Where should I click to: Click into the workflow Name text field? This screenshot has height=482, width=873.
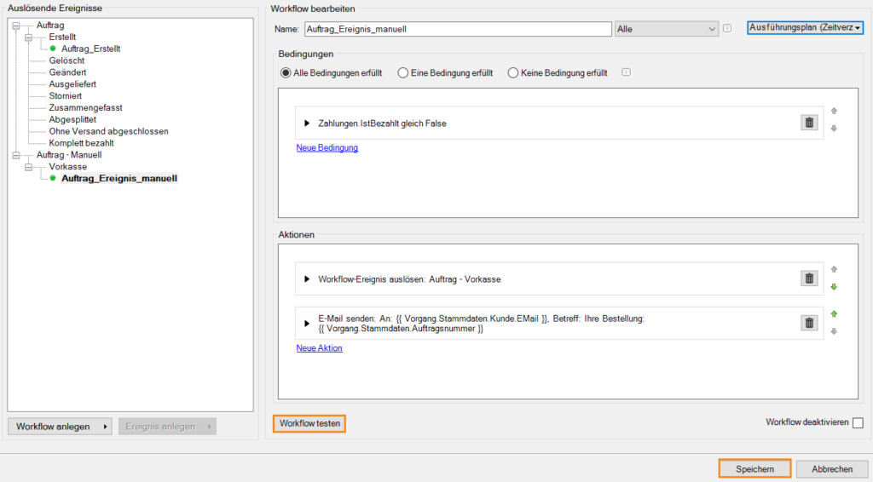pos(457,29)
